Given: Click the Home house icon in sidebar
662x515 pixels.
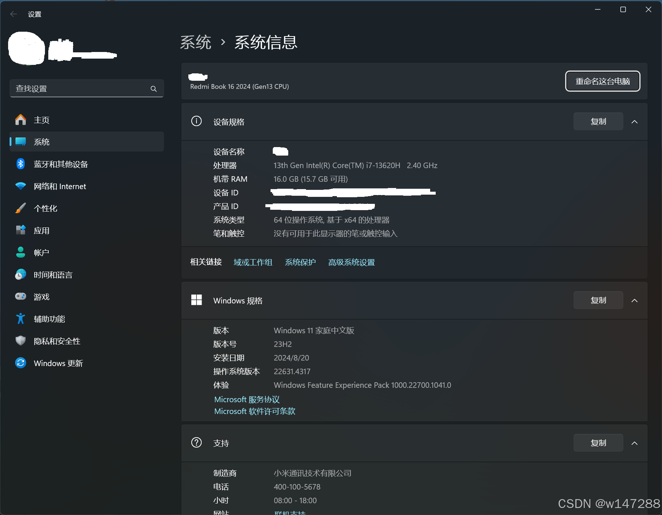Looking at the screenshot, I should point(21,120).
